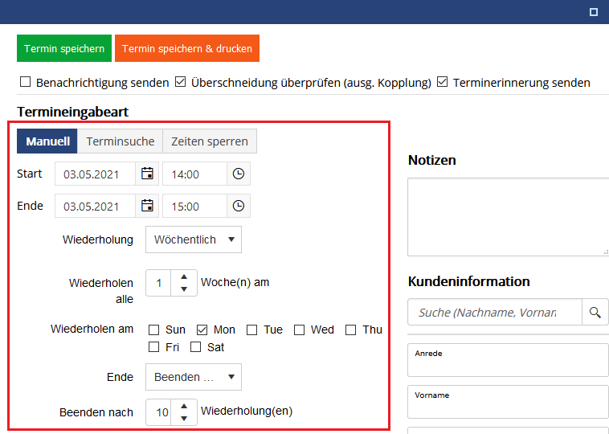Switch to the Terminsuche tab
The height and width of the screenshot is (434, 609).
(x=120, y=141)
